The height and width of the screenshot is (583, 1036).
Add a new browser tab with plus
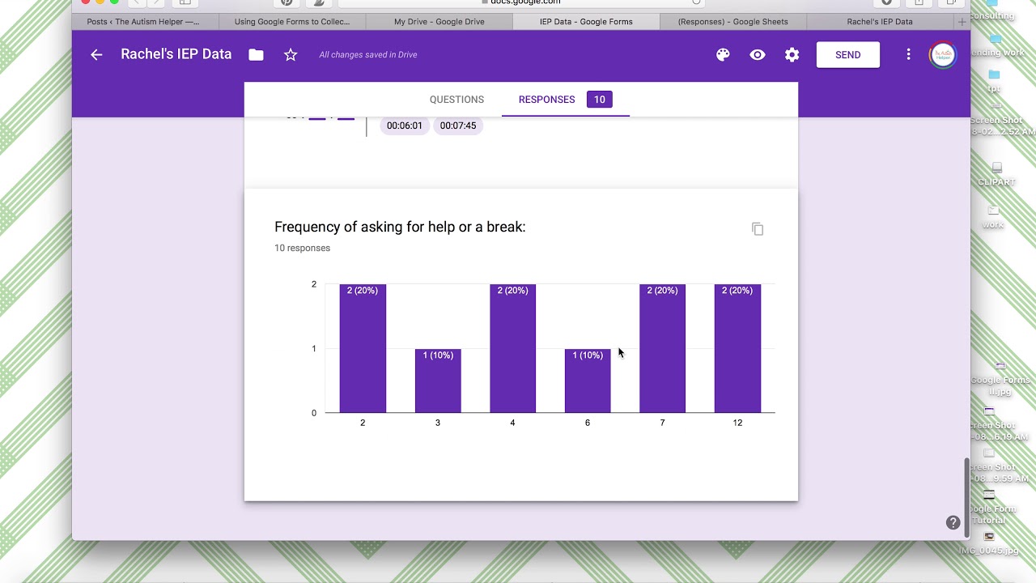point(962,22)
